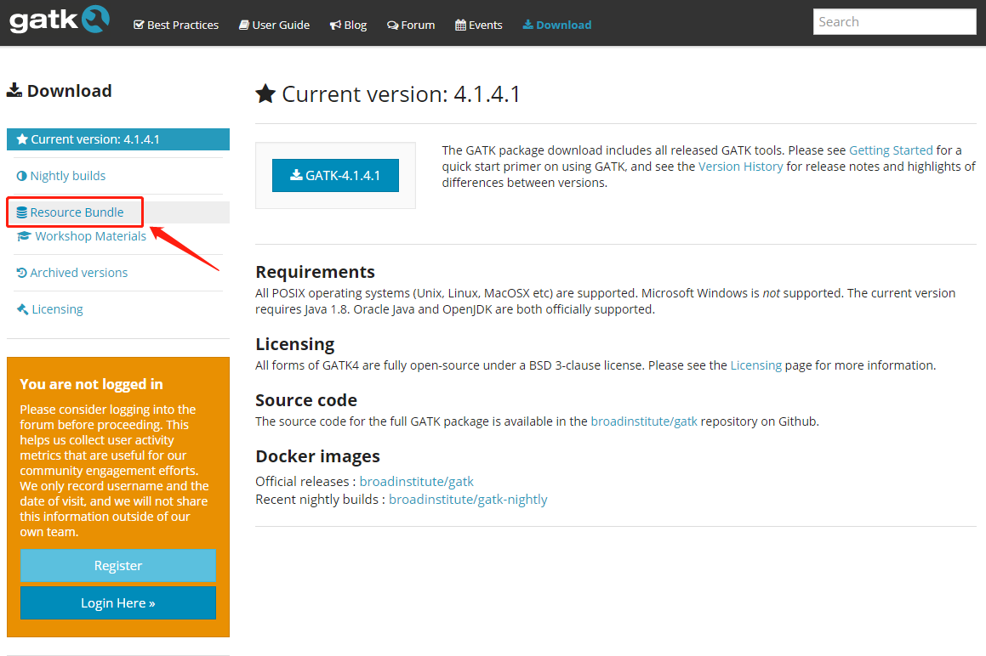Viewport: 986px width, 656px height.
Task: Click the Requirements heading
Action: point(315,271)
